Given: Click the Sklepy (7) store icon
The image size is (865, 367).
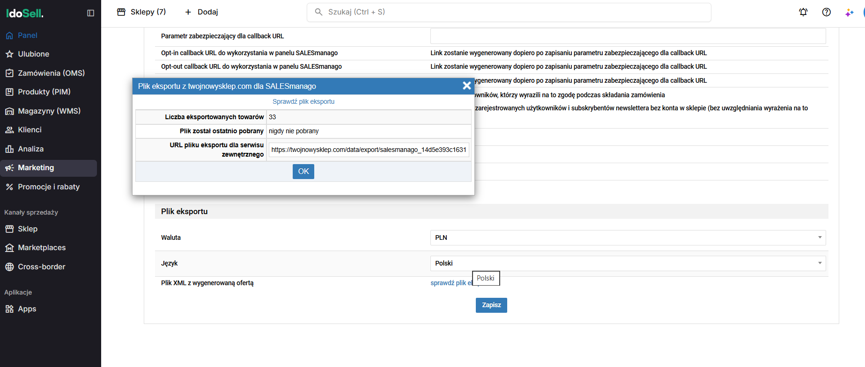Looking at the screenshot, I should [121, 12].
